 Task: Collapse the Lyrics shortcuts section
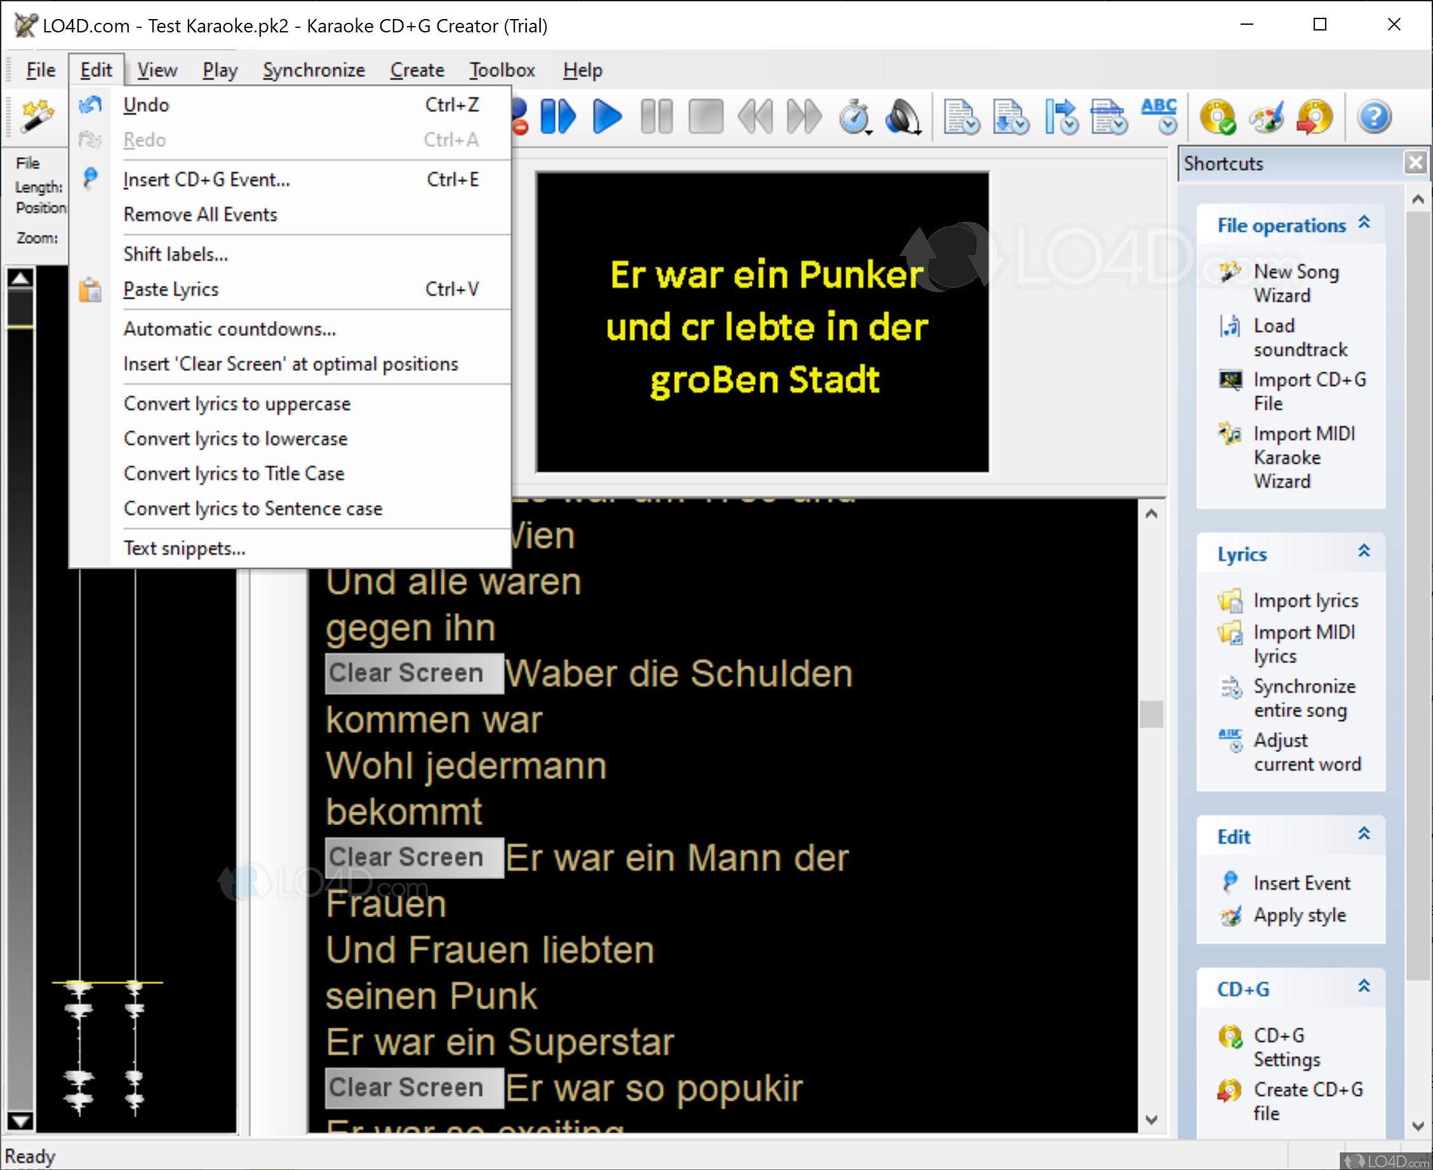(x=1365, y=551)
